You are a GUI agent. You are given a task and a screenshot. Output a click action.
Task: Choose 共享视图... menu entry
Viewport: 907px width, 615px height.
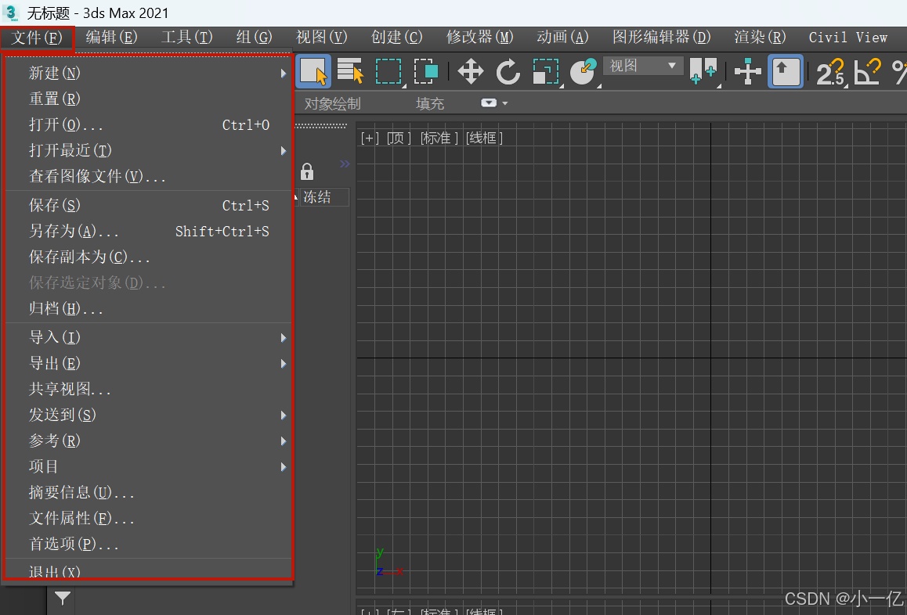coord(148,389)
